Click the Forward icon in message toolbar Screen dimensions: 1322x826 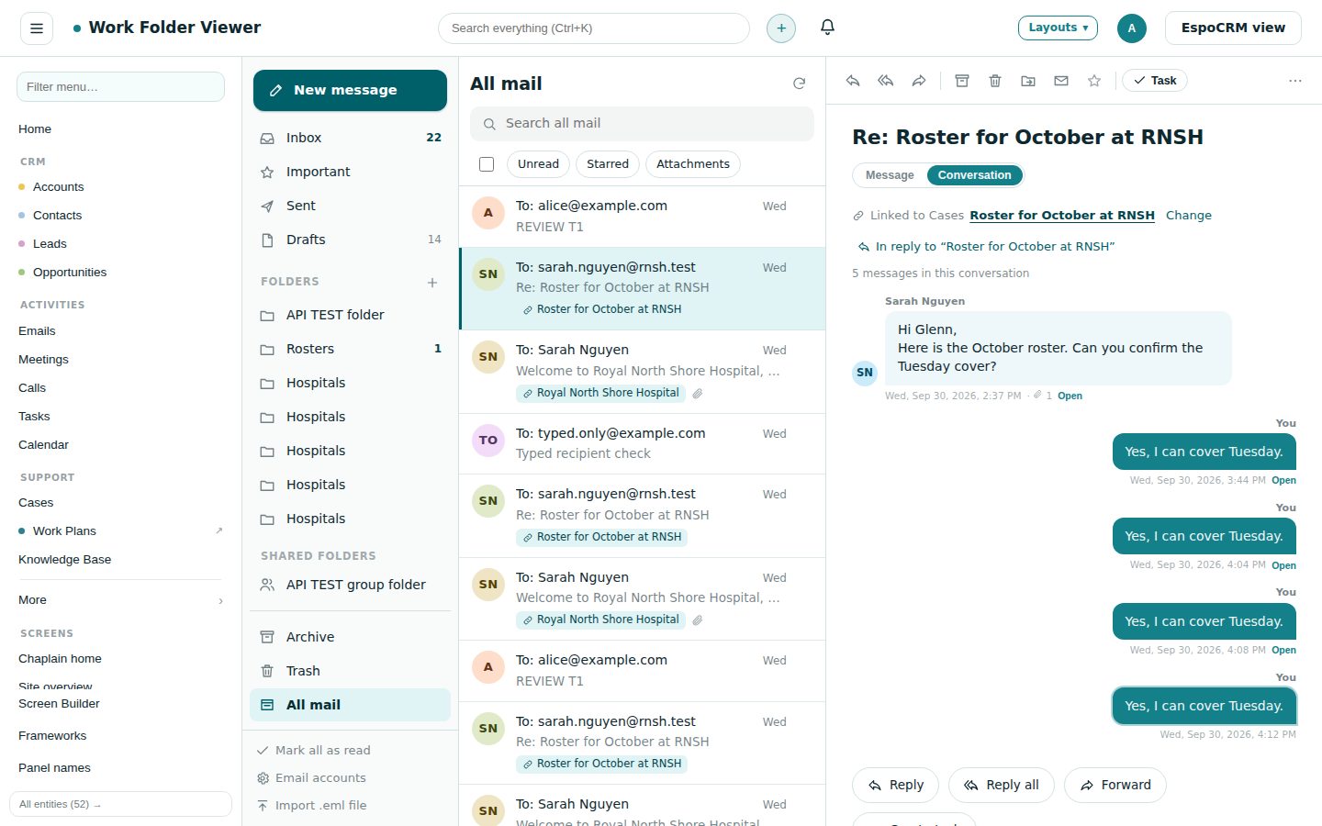pyautogui.click(x=919, y=81)
